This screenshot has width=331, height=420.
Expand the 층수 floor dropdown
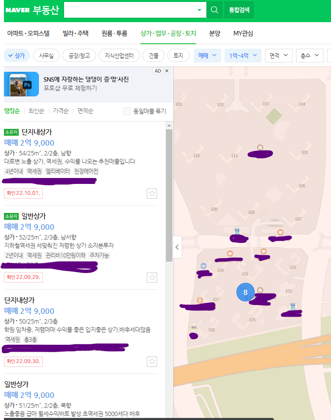point(309,56)
